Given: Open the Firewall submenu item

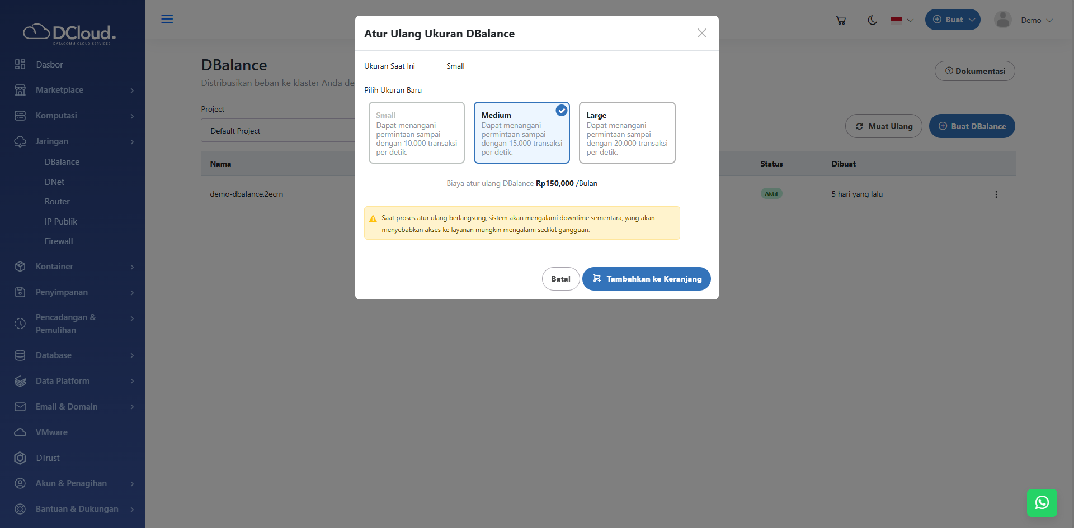Looking at the screenshot, I should [59, 241].
